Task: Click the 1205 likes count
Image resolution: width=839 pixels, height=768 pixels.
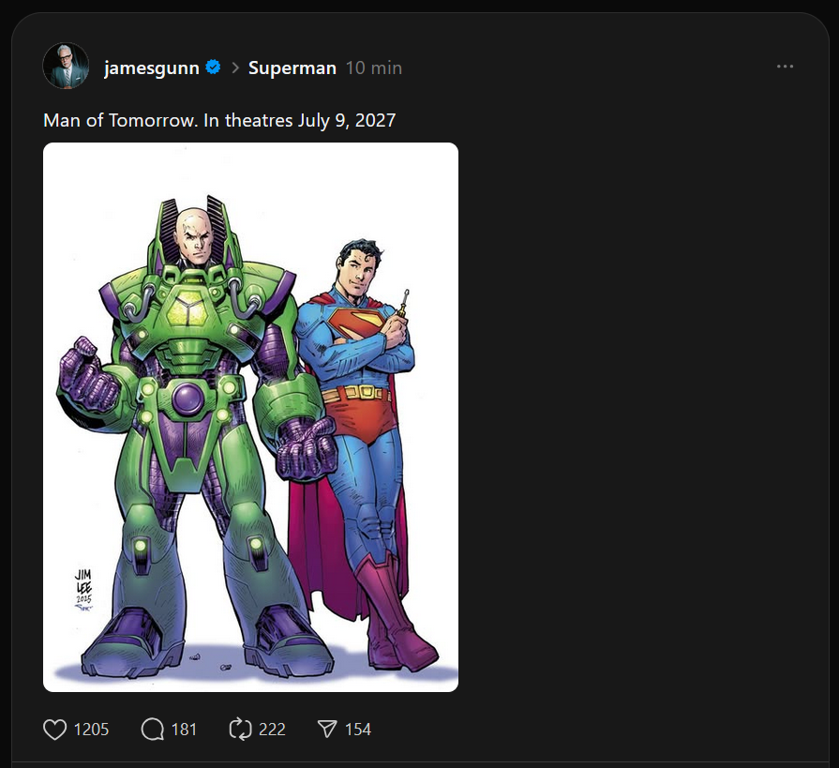Action: tap(92, 729)
